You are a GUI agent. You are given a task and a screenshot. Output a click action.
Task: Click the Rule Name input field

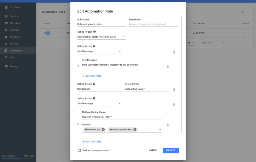[101, 24]
